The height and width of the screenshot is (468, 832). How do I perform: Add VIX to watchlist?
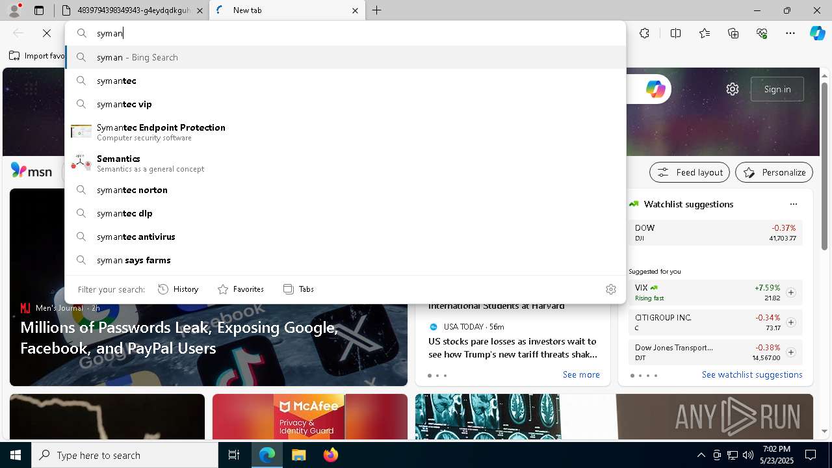click(x=790, y=292)
